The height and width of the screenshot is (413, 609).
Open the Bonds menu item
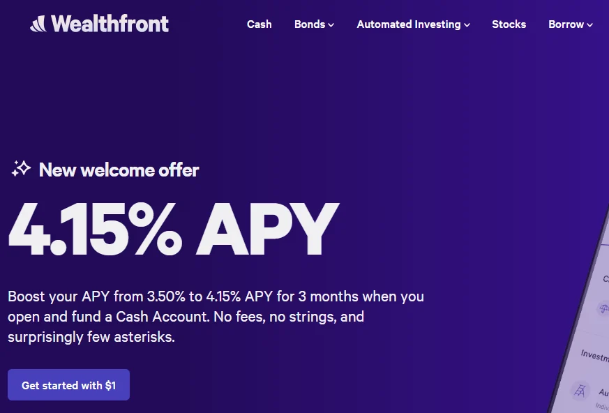(x=309, y=24)
